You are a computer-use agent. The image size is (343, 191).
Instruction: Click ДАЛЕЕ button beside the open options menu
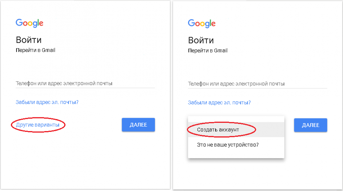pos(310,125)
